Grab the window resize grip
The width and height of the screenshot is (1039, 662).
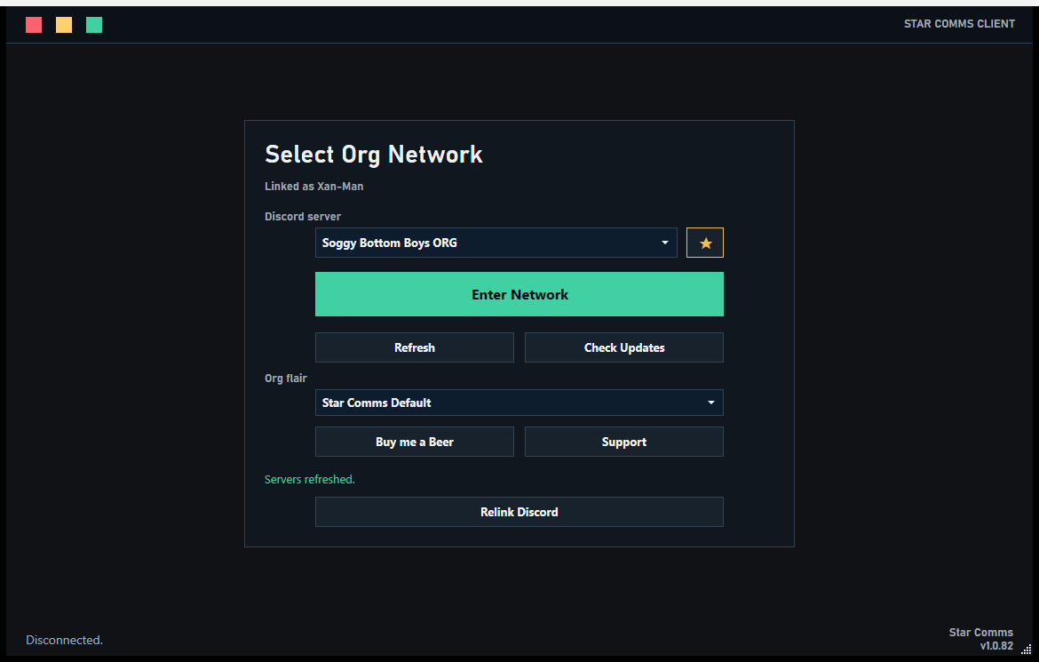click(1026, 650)
